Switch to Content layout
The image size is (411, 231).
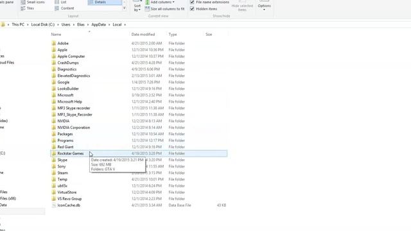coord(64,8)
